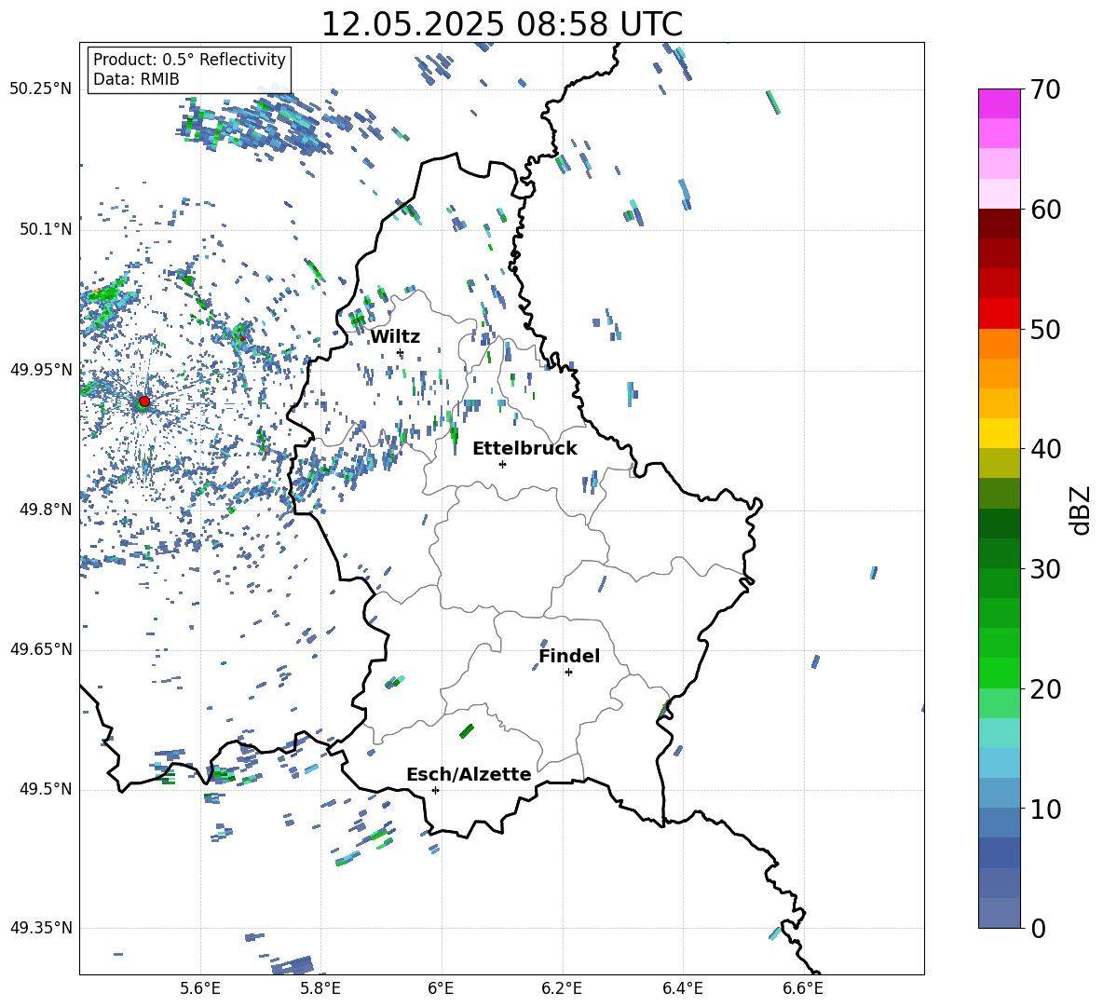Click the 70 tick label on colorbar
The width and height of the screenshot is (1103, 1007).
[x=1045, y=90]
